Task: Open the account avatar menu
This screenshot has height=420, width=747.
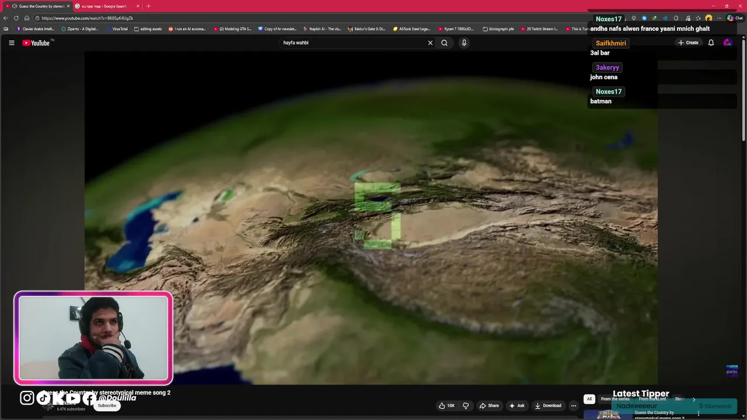Action: pos(727,43)
